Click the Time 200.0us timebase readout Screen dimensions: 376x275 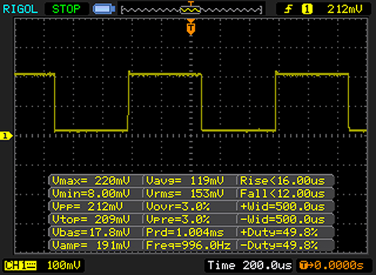tap(249, 266)
